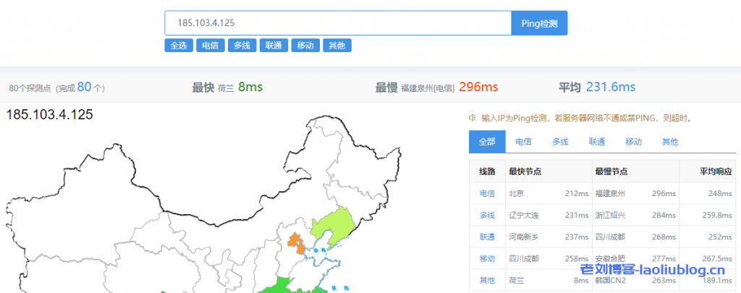Switch to the 移动 tab in results panel
The height and width of the screenshot is (293, 741).
pyautogui.click(x=633, y=142)
